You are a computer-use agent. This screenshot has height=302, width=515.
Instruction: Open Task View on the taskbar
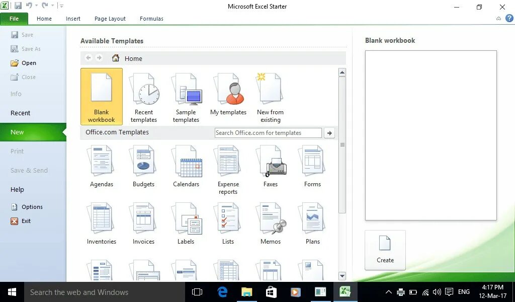(x=197, y=292)
